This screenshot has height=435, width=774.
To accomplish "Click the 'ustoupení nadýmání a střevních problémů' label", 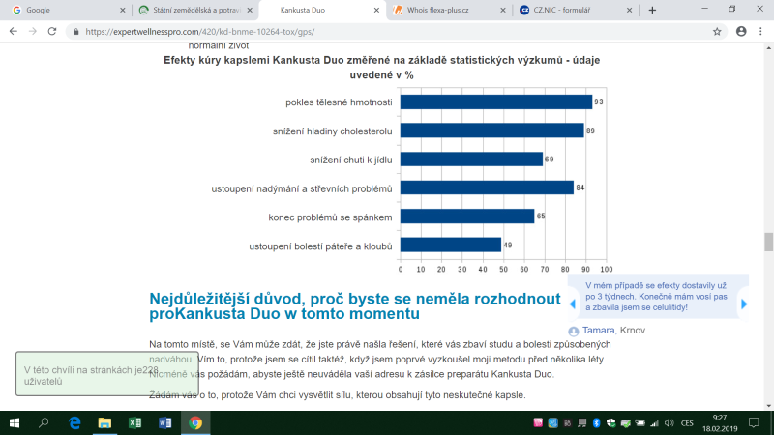I will coord(302,188).
